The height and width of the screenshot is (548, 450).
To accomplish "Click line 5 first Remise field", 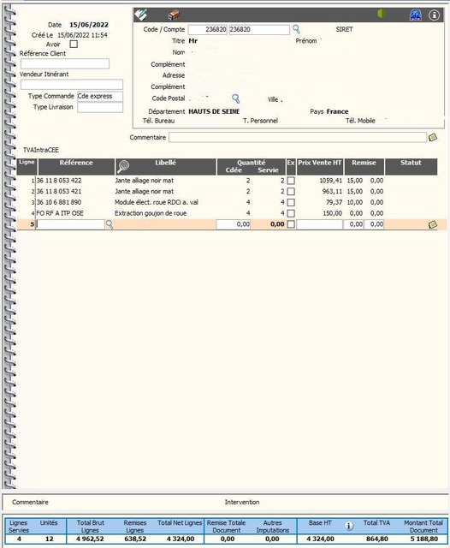I will (x=353, y=224).
